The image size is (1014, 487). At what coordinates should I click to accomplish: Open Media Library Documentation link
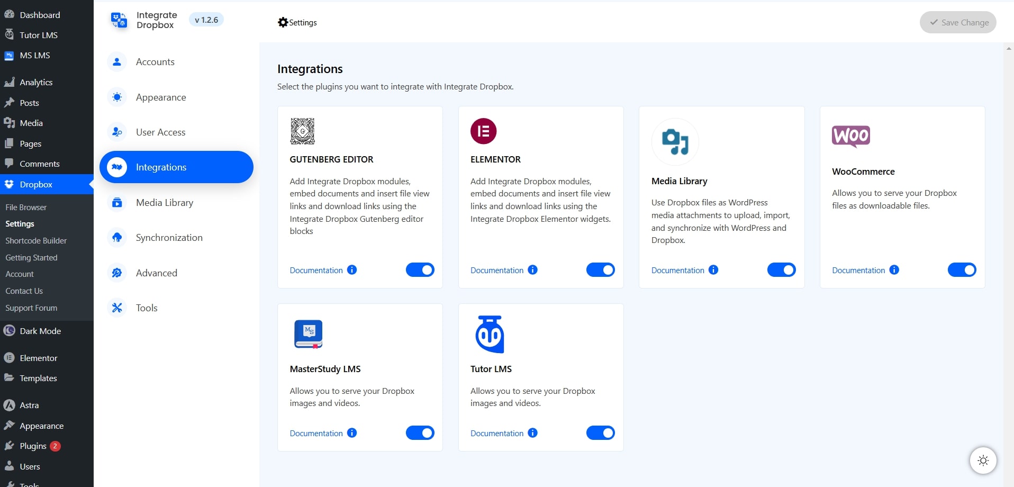pyautogui.click(x=677, y=270)
